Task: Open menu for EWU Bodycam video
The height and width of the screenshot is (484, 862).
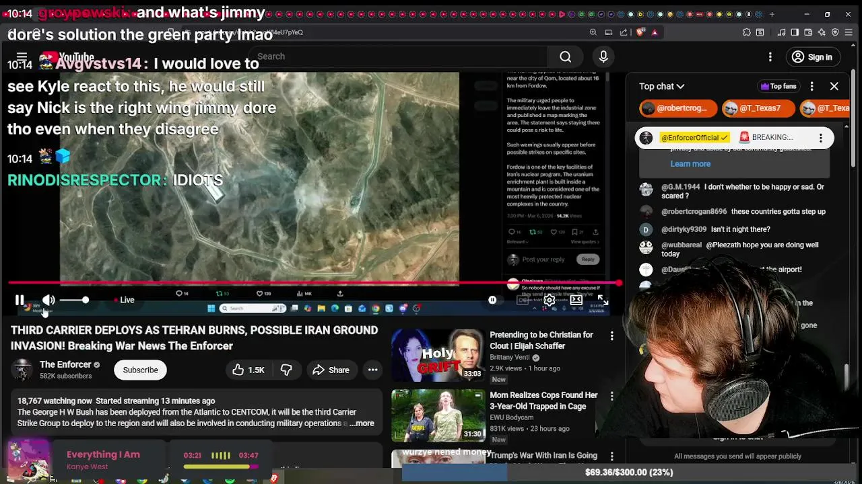Action: point(611,396)
